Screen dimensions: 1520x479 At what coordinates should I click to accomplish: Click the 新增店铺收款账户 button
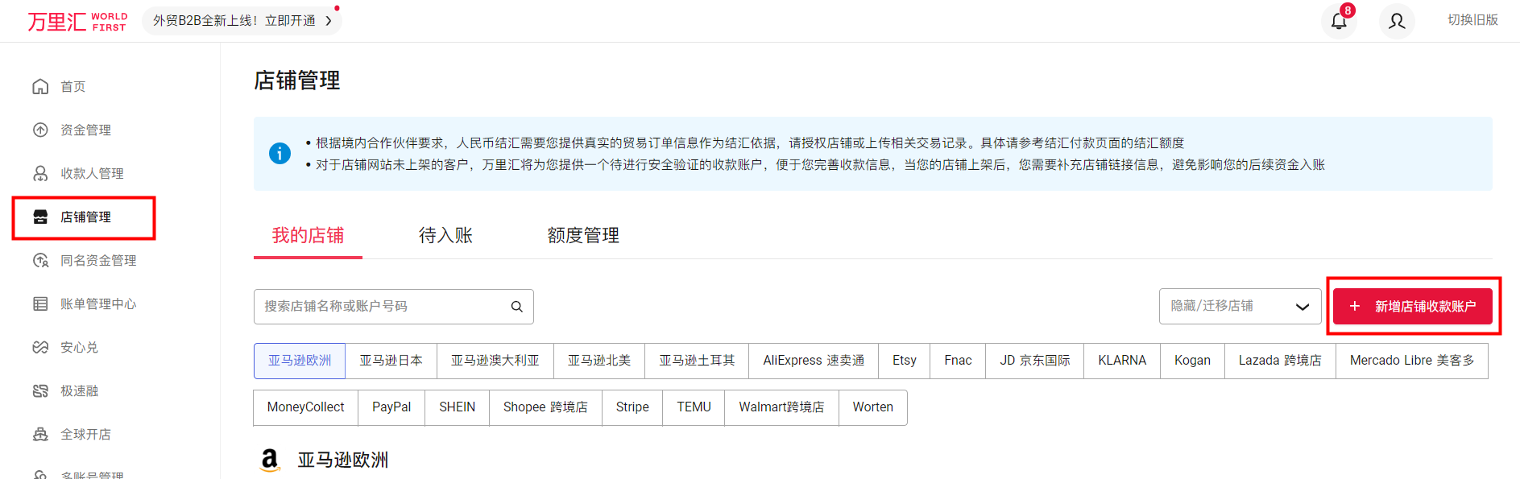point(1412,307)
